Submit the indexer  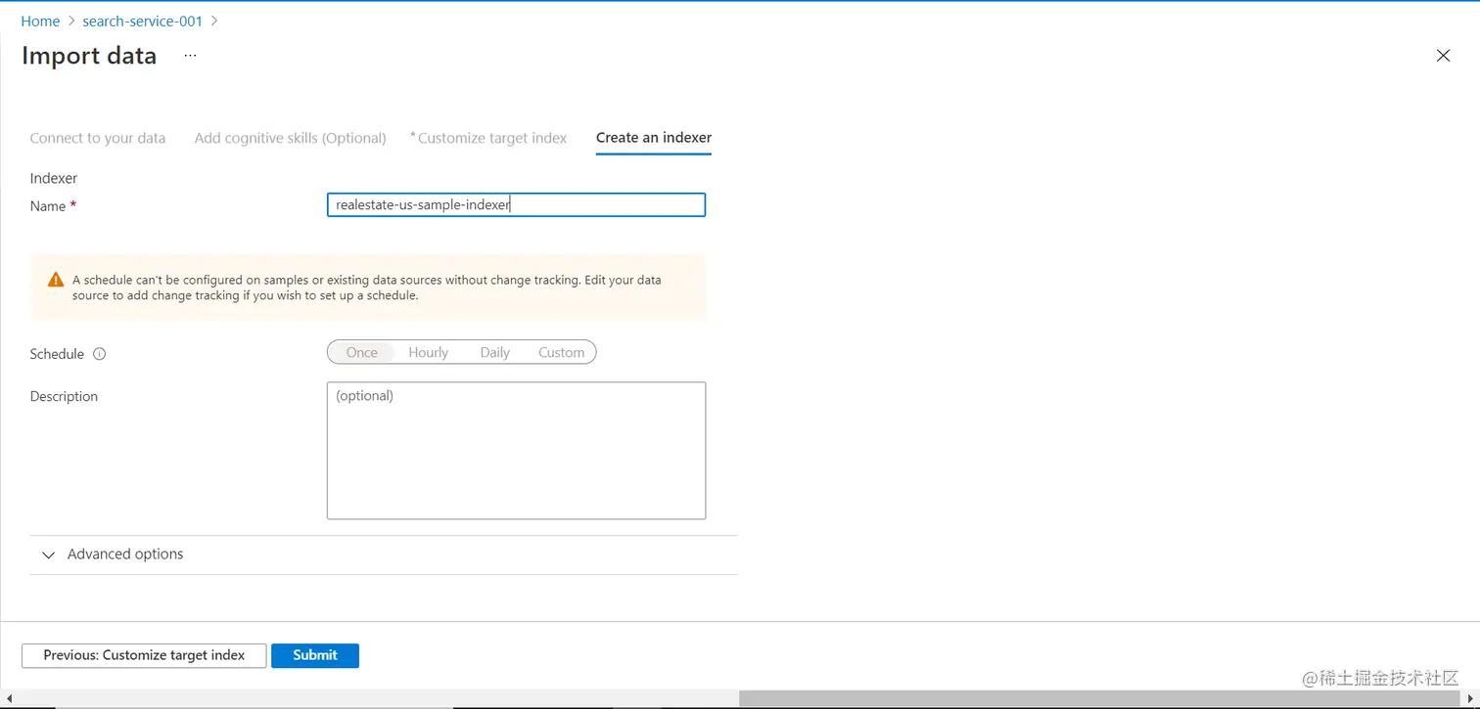(315, 655)
